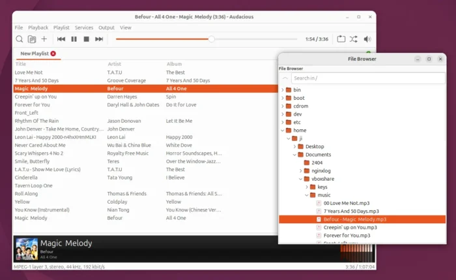Select file Forever for You.mp3
456x280 pixels.
[347, 236]
